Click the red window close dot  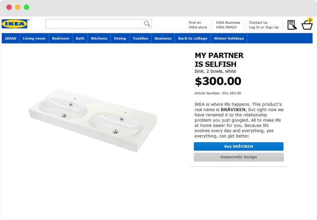tap(9, 7)
